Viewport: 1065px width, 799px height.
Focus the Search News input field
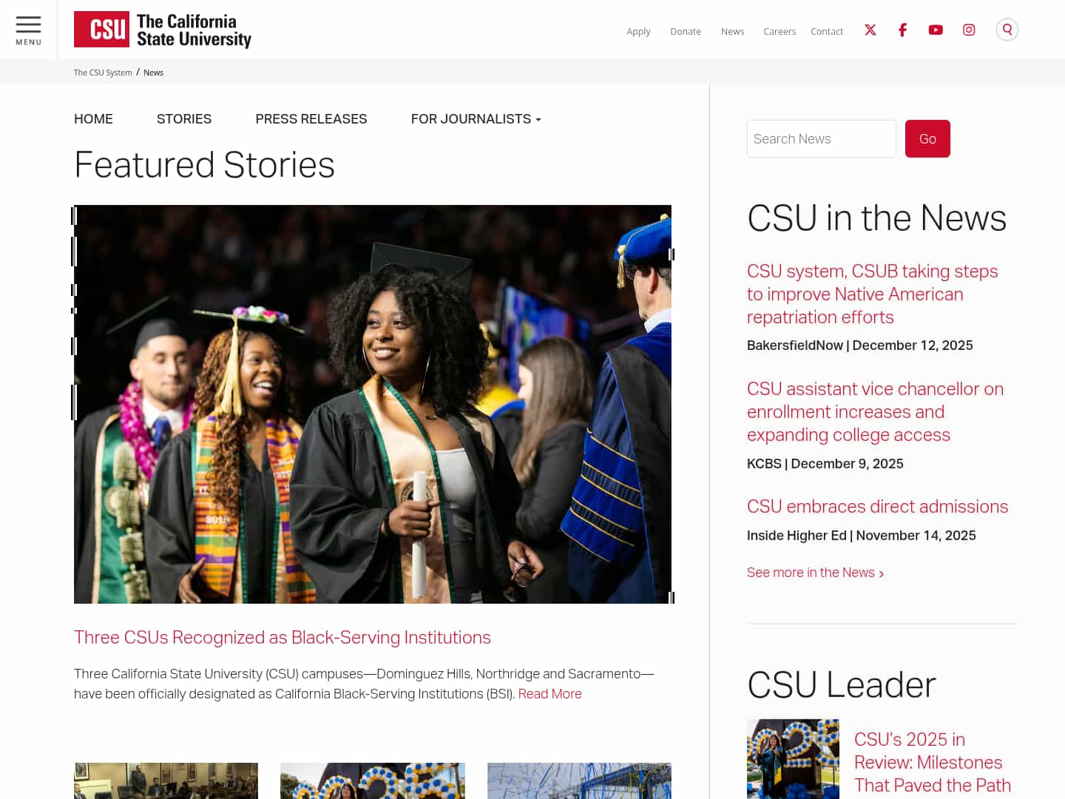point(822,138)
